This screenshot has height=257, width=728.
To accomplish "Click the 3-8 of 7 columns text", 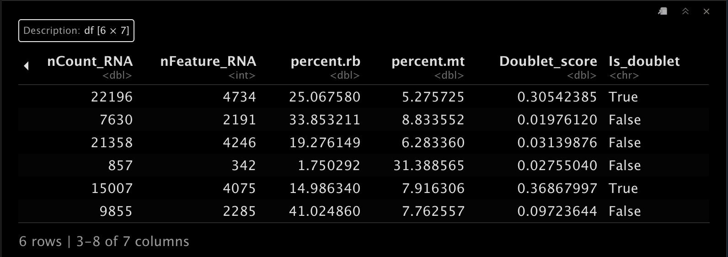I will click(x=133, y=241).
